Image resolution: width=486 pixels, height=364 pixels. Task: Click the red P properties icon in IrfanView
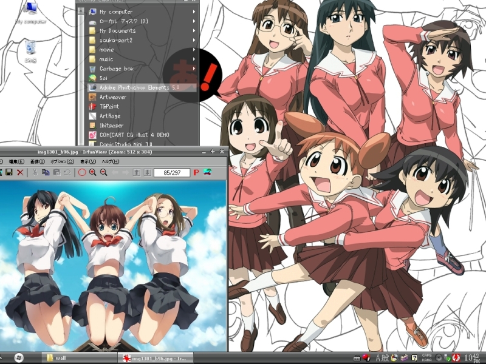(x=196, y=172)
